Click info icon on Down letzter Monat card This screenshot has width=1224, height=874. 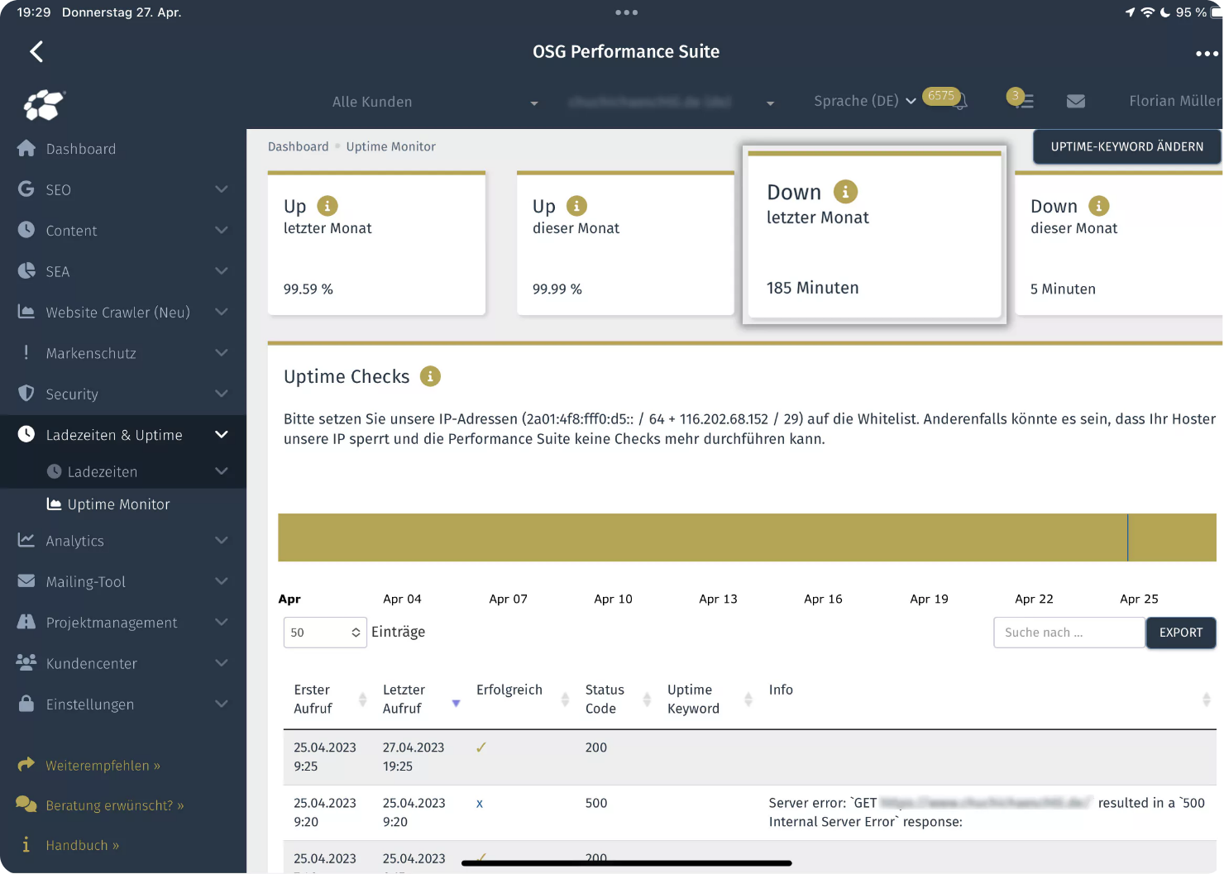845,192
